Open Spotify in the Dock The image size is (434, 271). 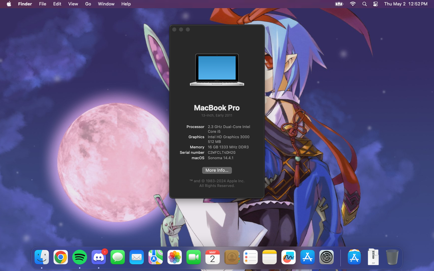pos(80,257)
